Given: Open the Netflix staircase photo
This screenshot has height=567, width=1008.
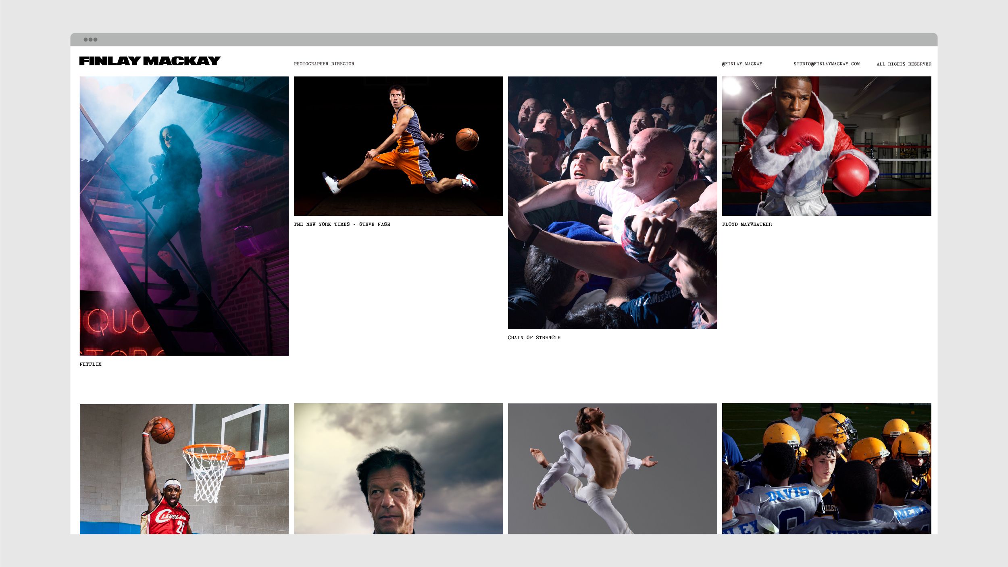Looking at the screenshot, I should [184, 216].
